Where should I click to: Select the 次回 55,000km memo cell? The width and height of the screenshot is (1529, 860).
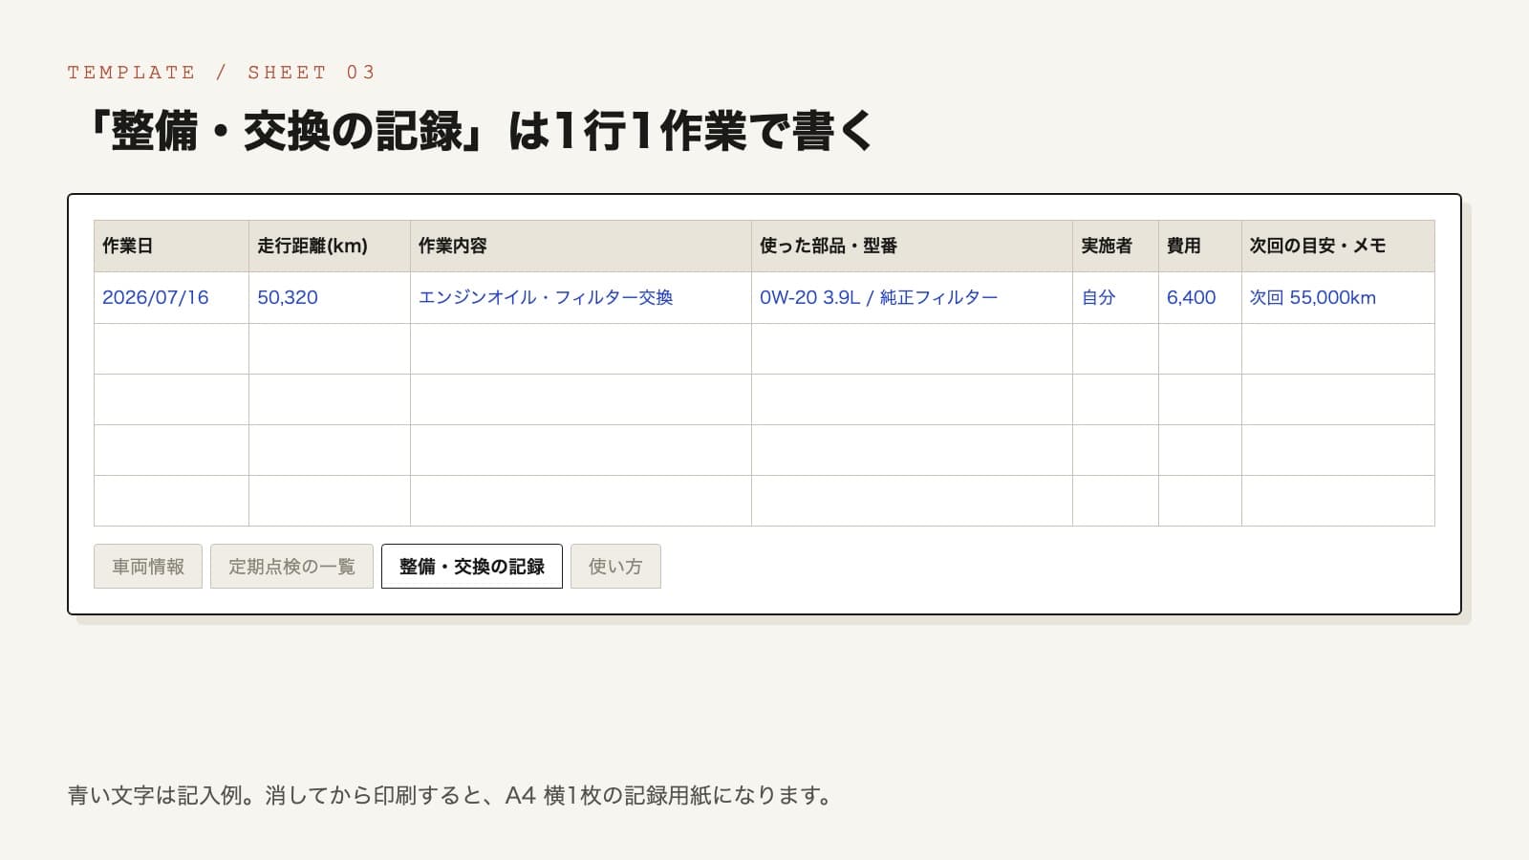[x=1338, y=298]
